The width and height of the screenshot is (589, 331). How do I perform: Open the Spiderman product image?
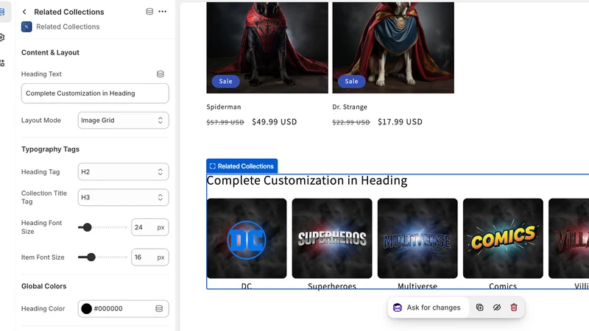(267, 47)
